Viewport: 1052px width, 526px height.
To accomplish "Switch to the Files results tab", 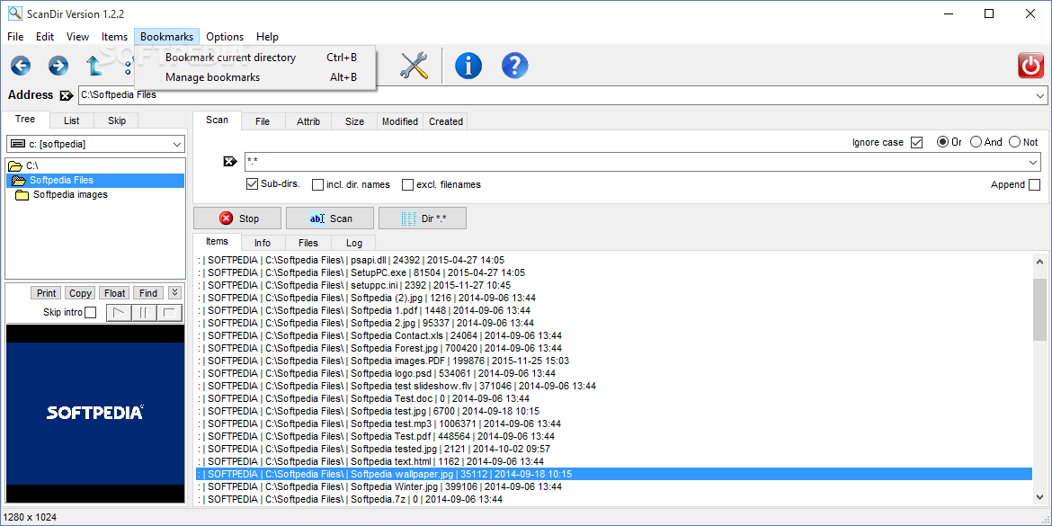I will (308, 243).
